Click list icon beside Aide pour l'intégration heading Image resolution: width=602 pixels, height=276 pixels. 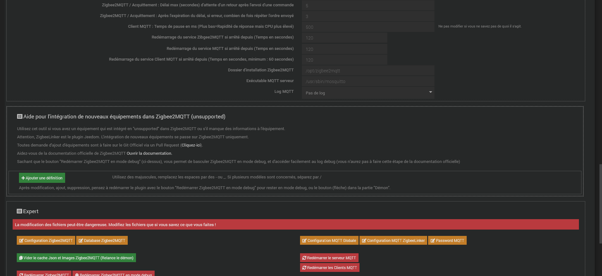tap(20, 117)
